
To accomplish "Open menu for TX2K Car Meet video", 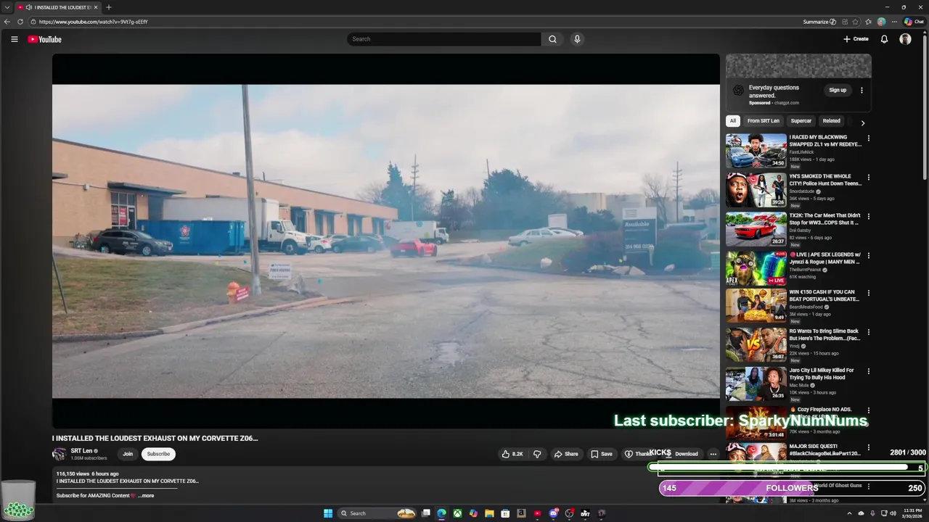I will [868, 216].
